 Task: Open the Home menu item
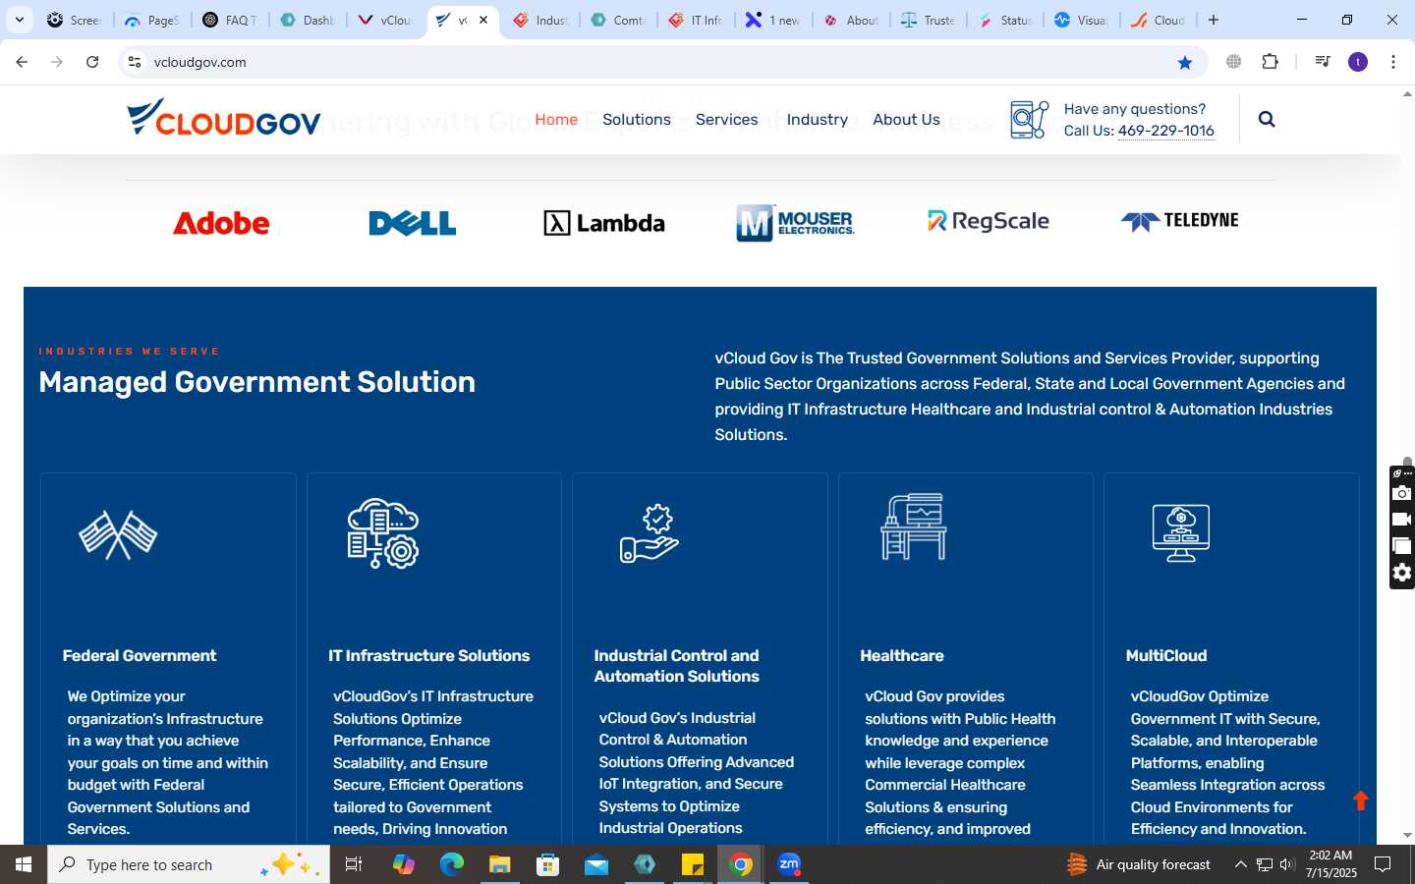556,119
